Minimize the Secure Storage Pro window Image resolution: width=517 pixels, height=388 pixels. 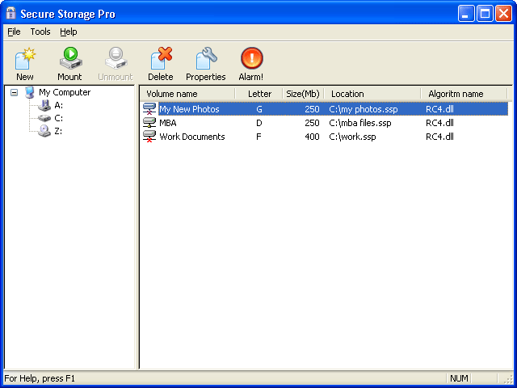[466, 14]
